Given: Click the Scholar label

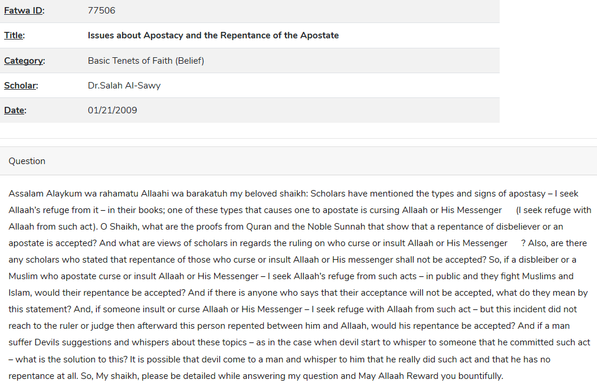Looking at the screenshot, I should pyautogui.click(x=21, y=86).
